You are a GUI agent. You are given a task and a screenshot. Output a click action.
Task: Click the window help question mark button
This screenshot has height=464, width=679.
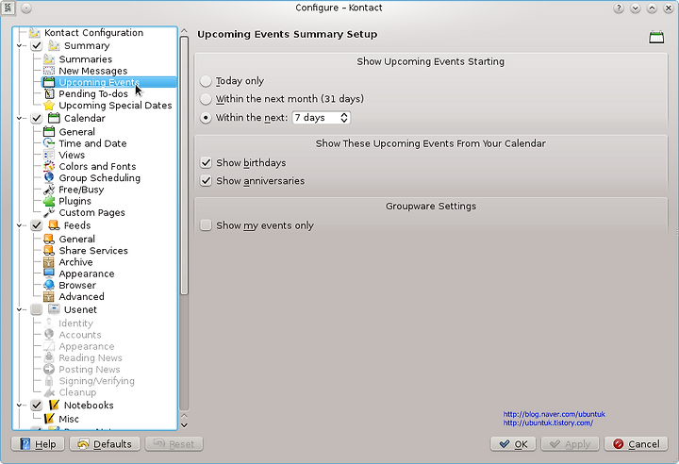point(619,8)
